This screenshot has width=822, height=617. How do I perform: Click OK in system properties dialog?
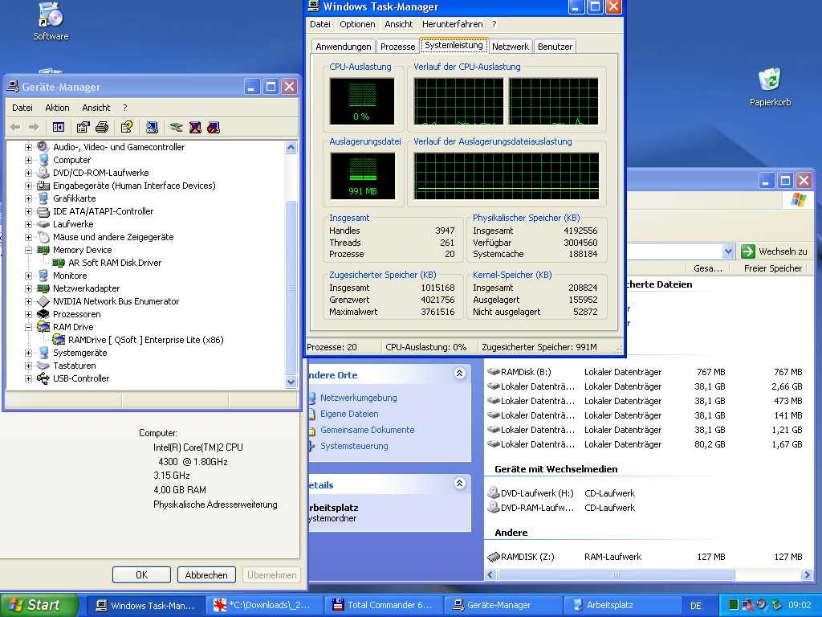tap(141, 574)
